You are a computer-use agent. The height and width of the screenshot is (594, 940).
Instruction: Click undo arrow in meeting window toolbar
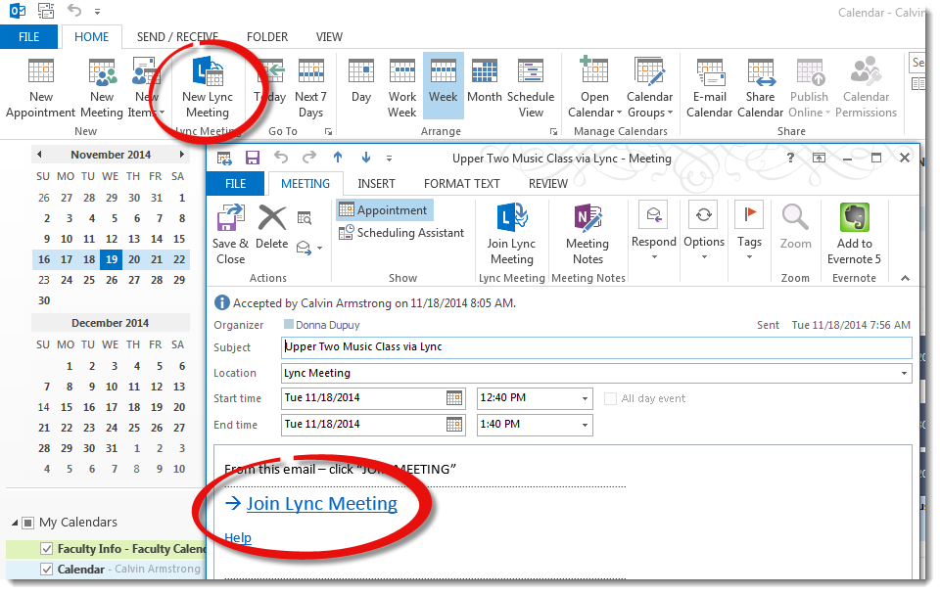pos(281,158)
